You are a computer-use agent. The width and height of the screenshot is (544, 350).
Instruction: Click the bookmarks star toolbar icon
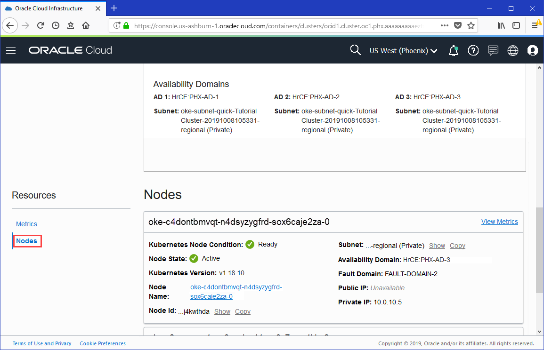[71, 25]
